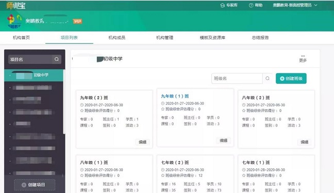
Task: Click the organization avatar logo
Action: 14,22
